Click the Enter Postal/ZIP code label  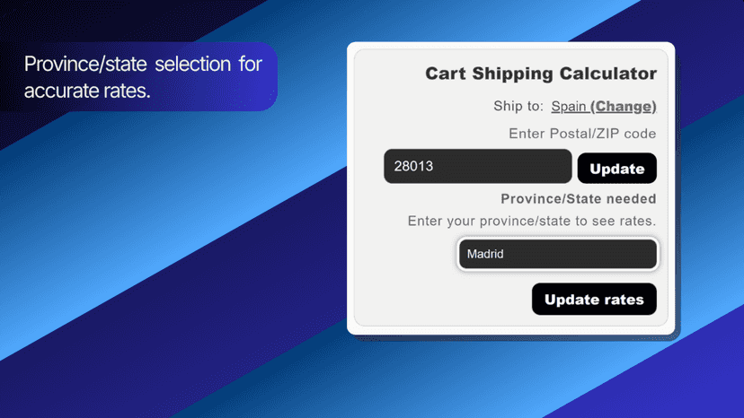tap(582, 134)
